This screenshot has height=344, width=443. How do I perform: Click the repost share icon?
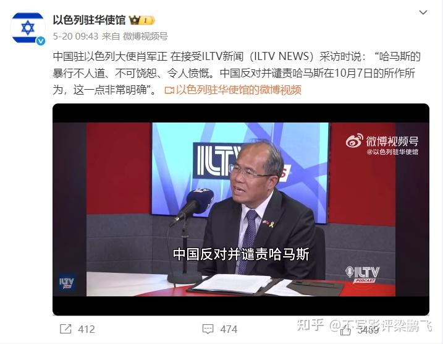point(66,329)
